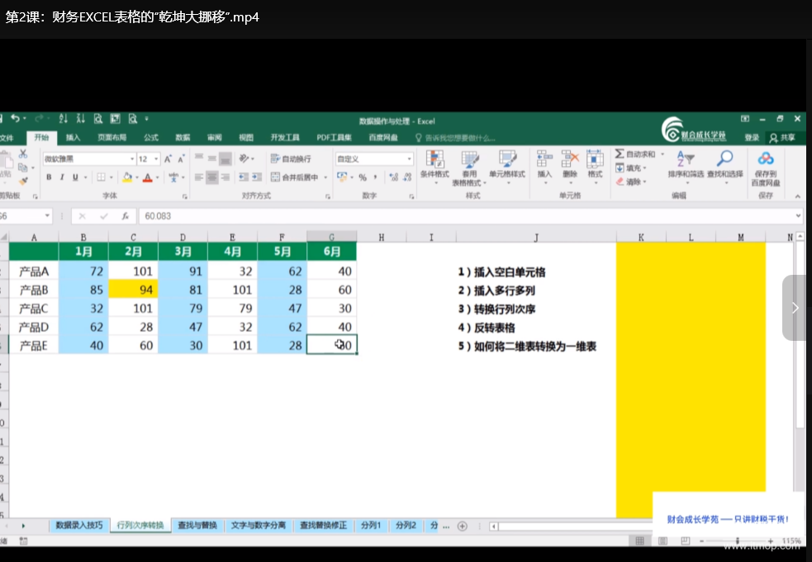
Task: Increase font size with larger A icon
Action: (168, 159)
